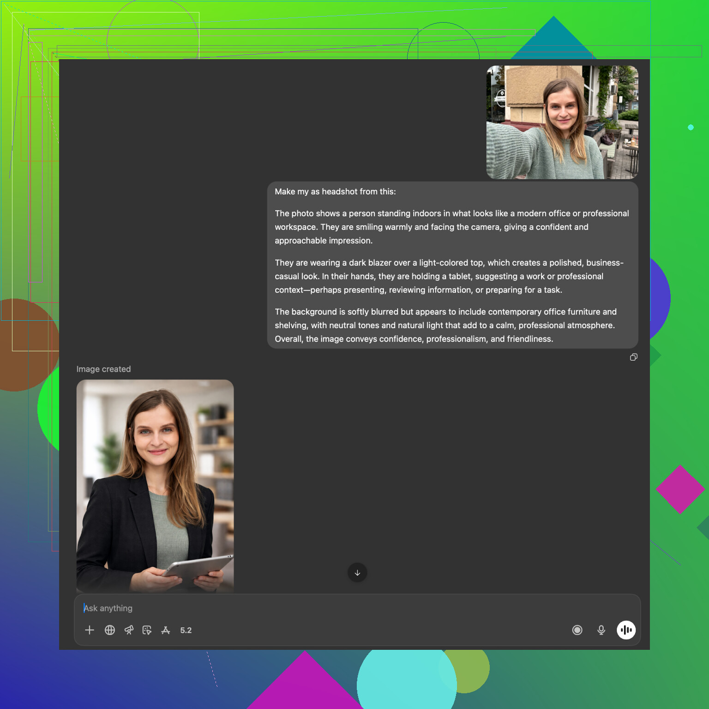Jump to latest with down arrow
This screenshot has height=709, width=709.
pyautogui.click(x=357, y=573)
